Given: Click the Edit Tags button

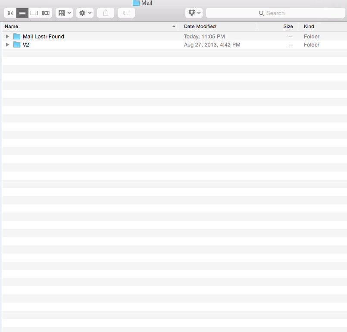Looking at the screenshot, I should tap(126, 13).
